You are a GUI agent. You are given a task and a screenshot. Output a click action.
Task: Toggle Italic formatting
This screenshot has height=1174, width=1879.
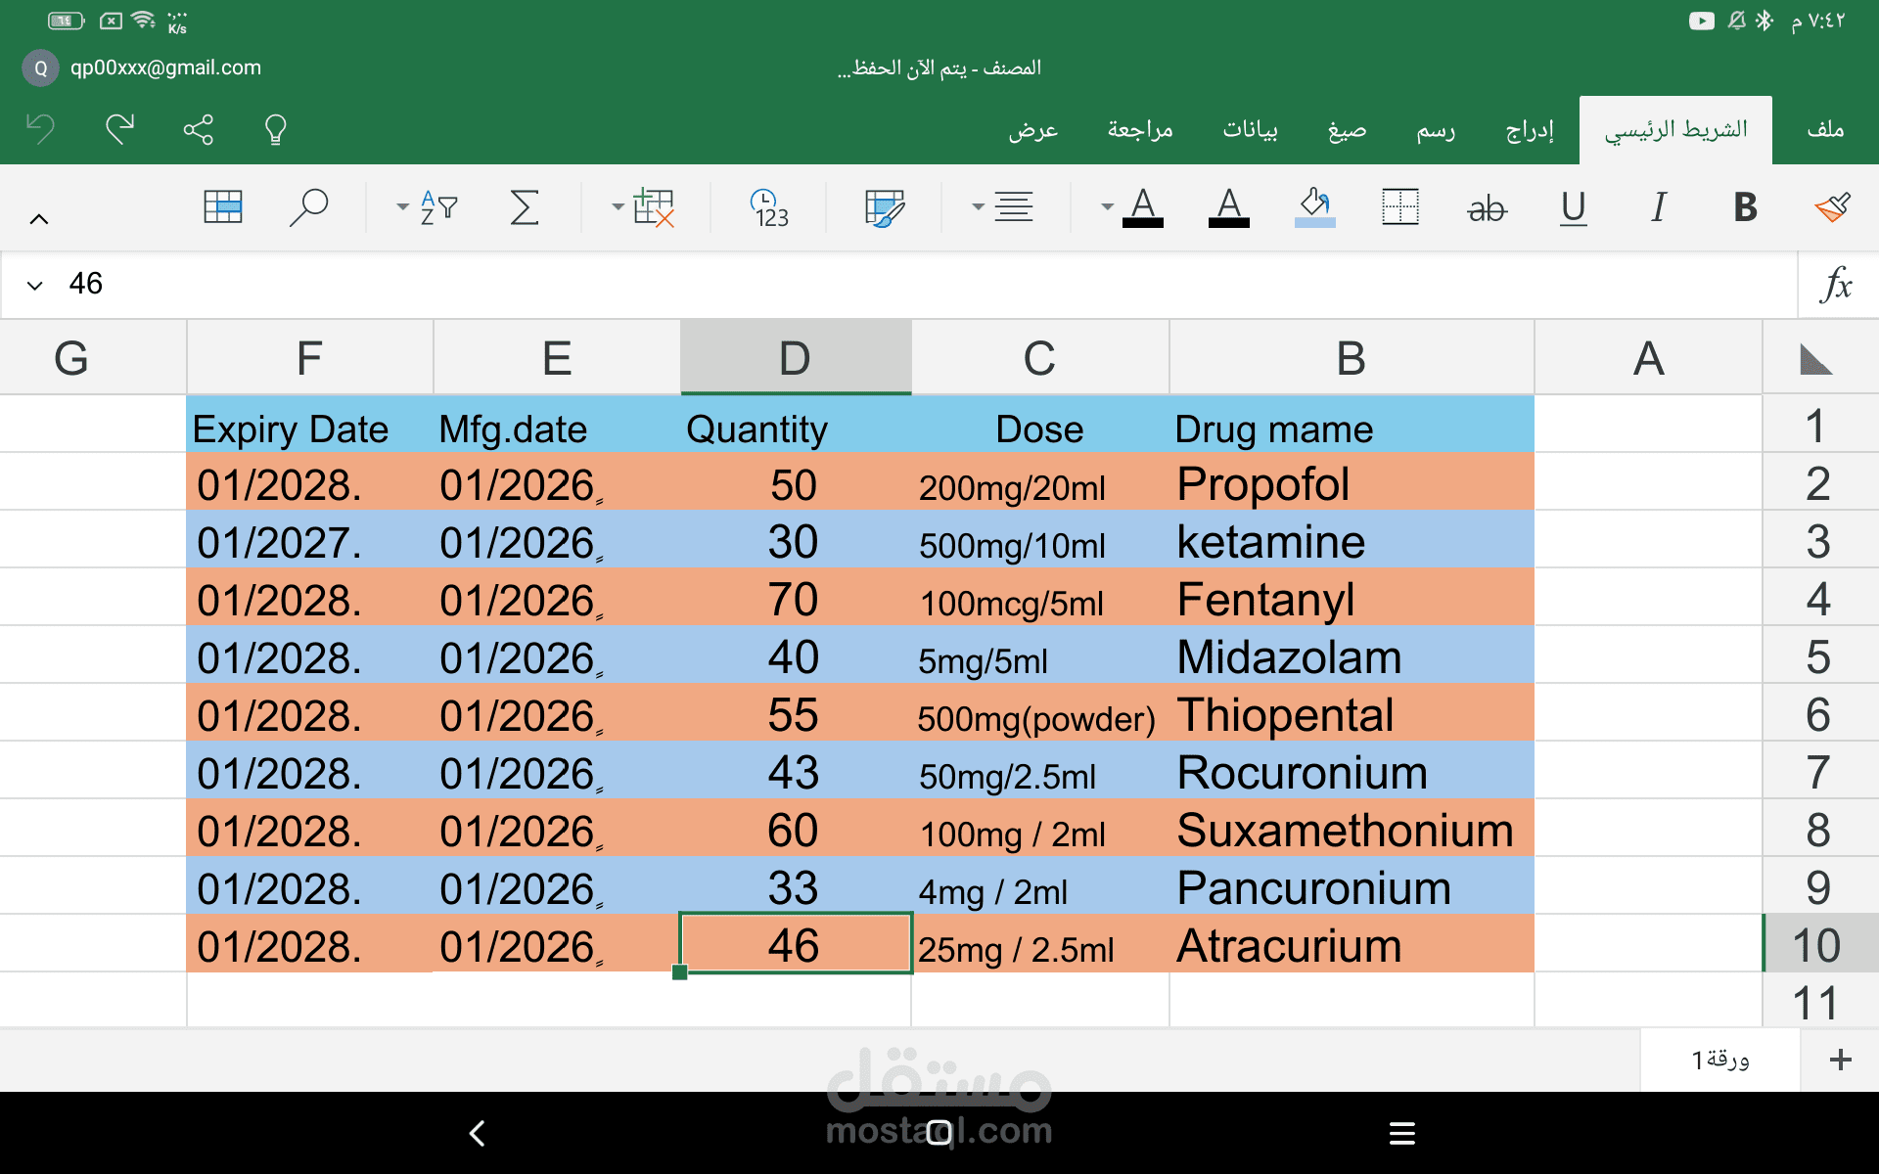(1658, 207)
